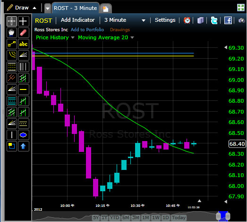Open the tab list dropdown arrow

tap(47, 9)
